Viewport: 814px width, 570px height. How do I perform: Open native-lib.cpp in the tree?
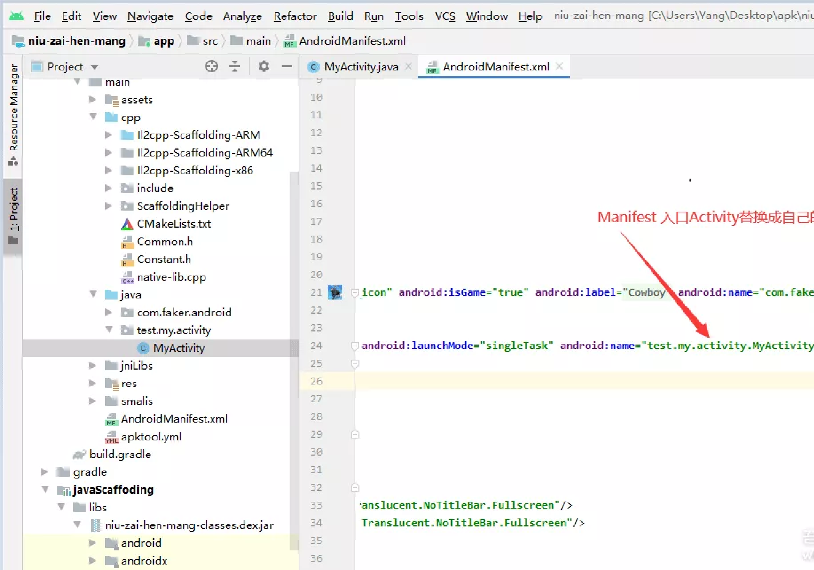coord(171,277)
